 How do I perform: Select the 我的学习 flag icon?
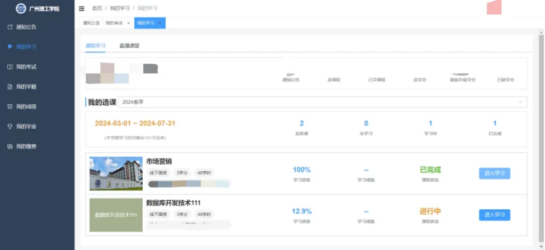(x=10, y=47)
